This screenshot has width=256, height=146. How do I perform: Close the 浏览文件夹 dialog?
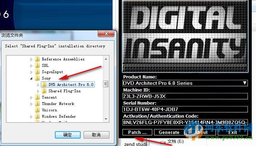(x=106, y=34)
